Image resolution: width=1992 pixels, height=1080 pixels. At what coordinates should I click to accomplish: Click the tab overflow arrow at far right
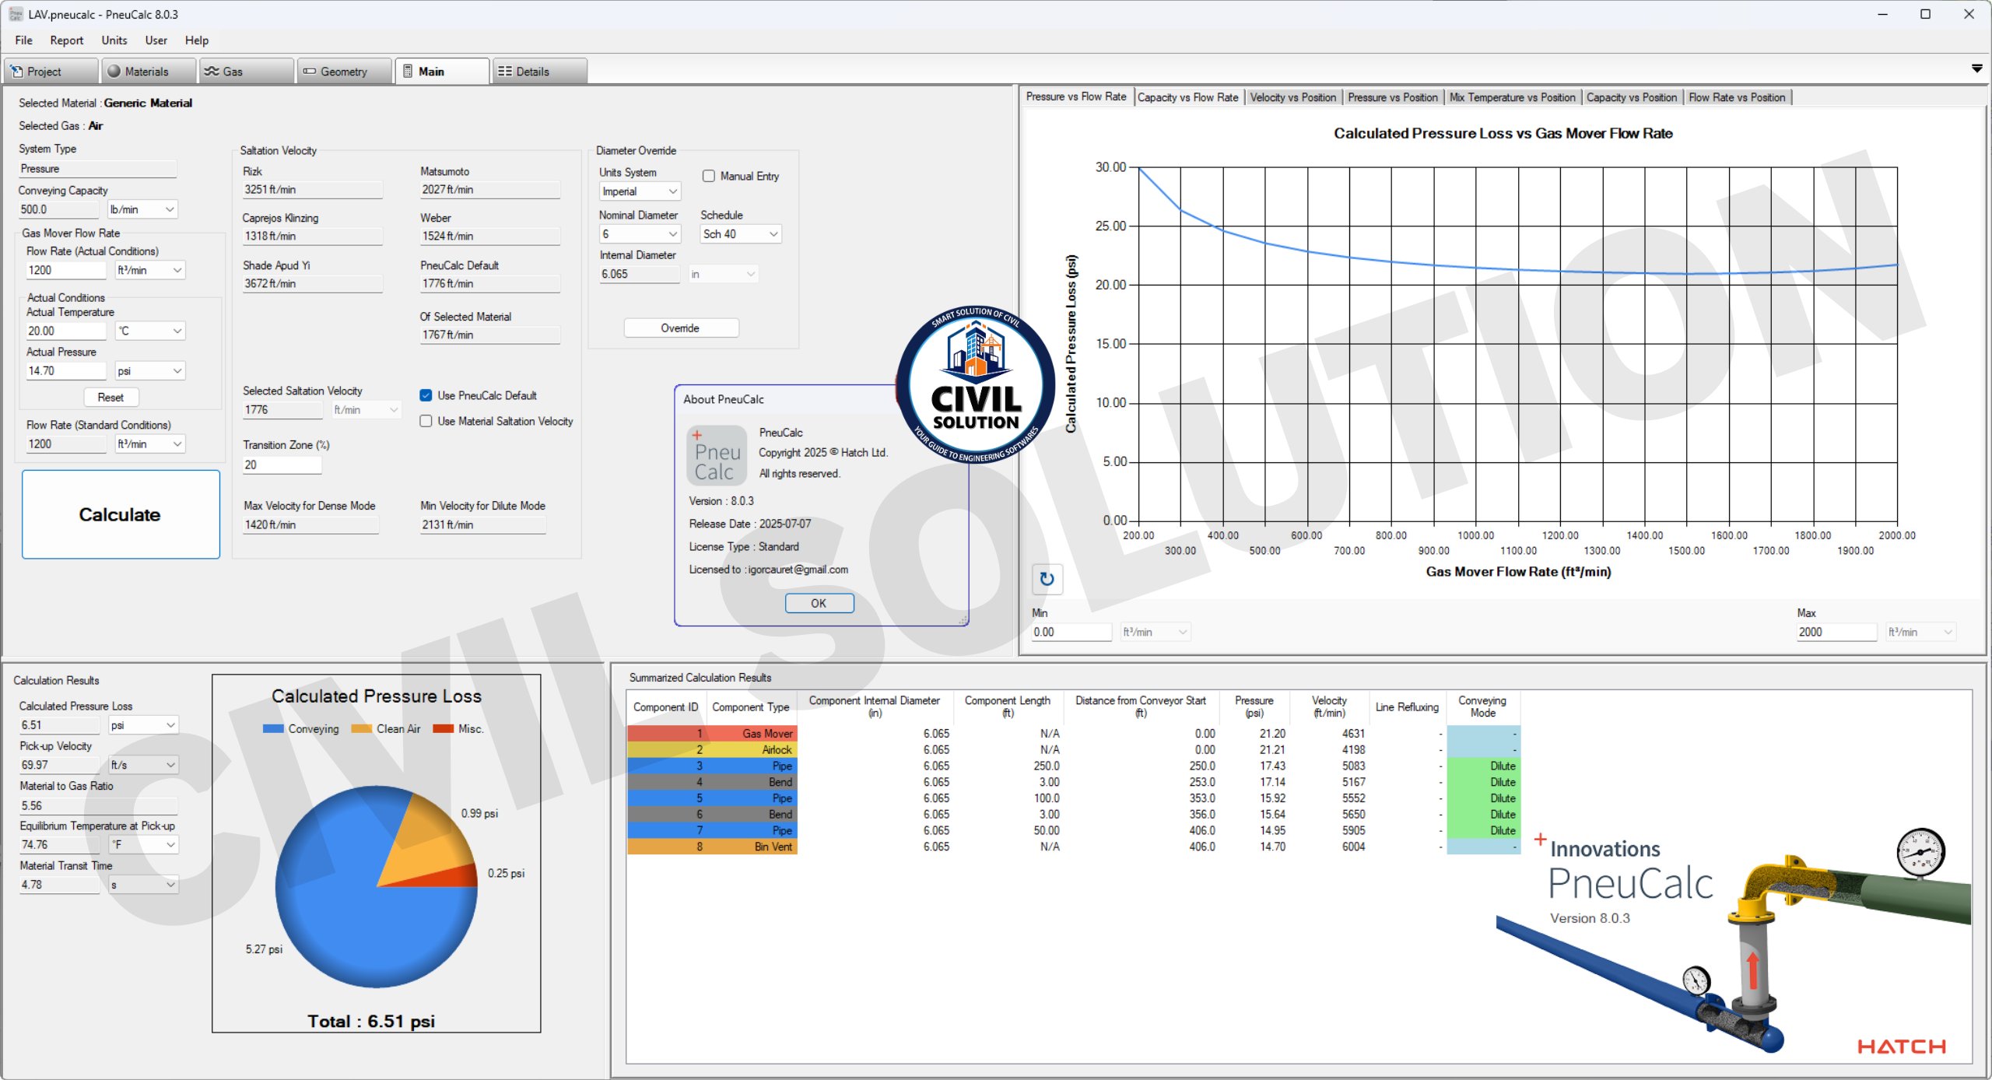1976,69
